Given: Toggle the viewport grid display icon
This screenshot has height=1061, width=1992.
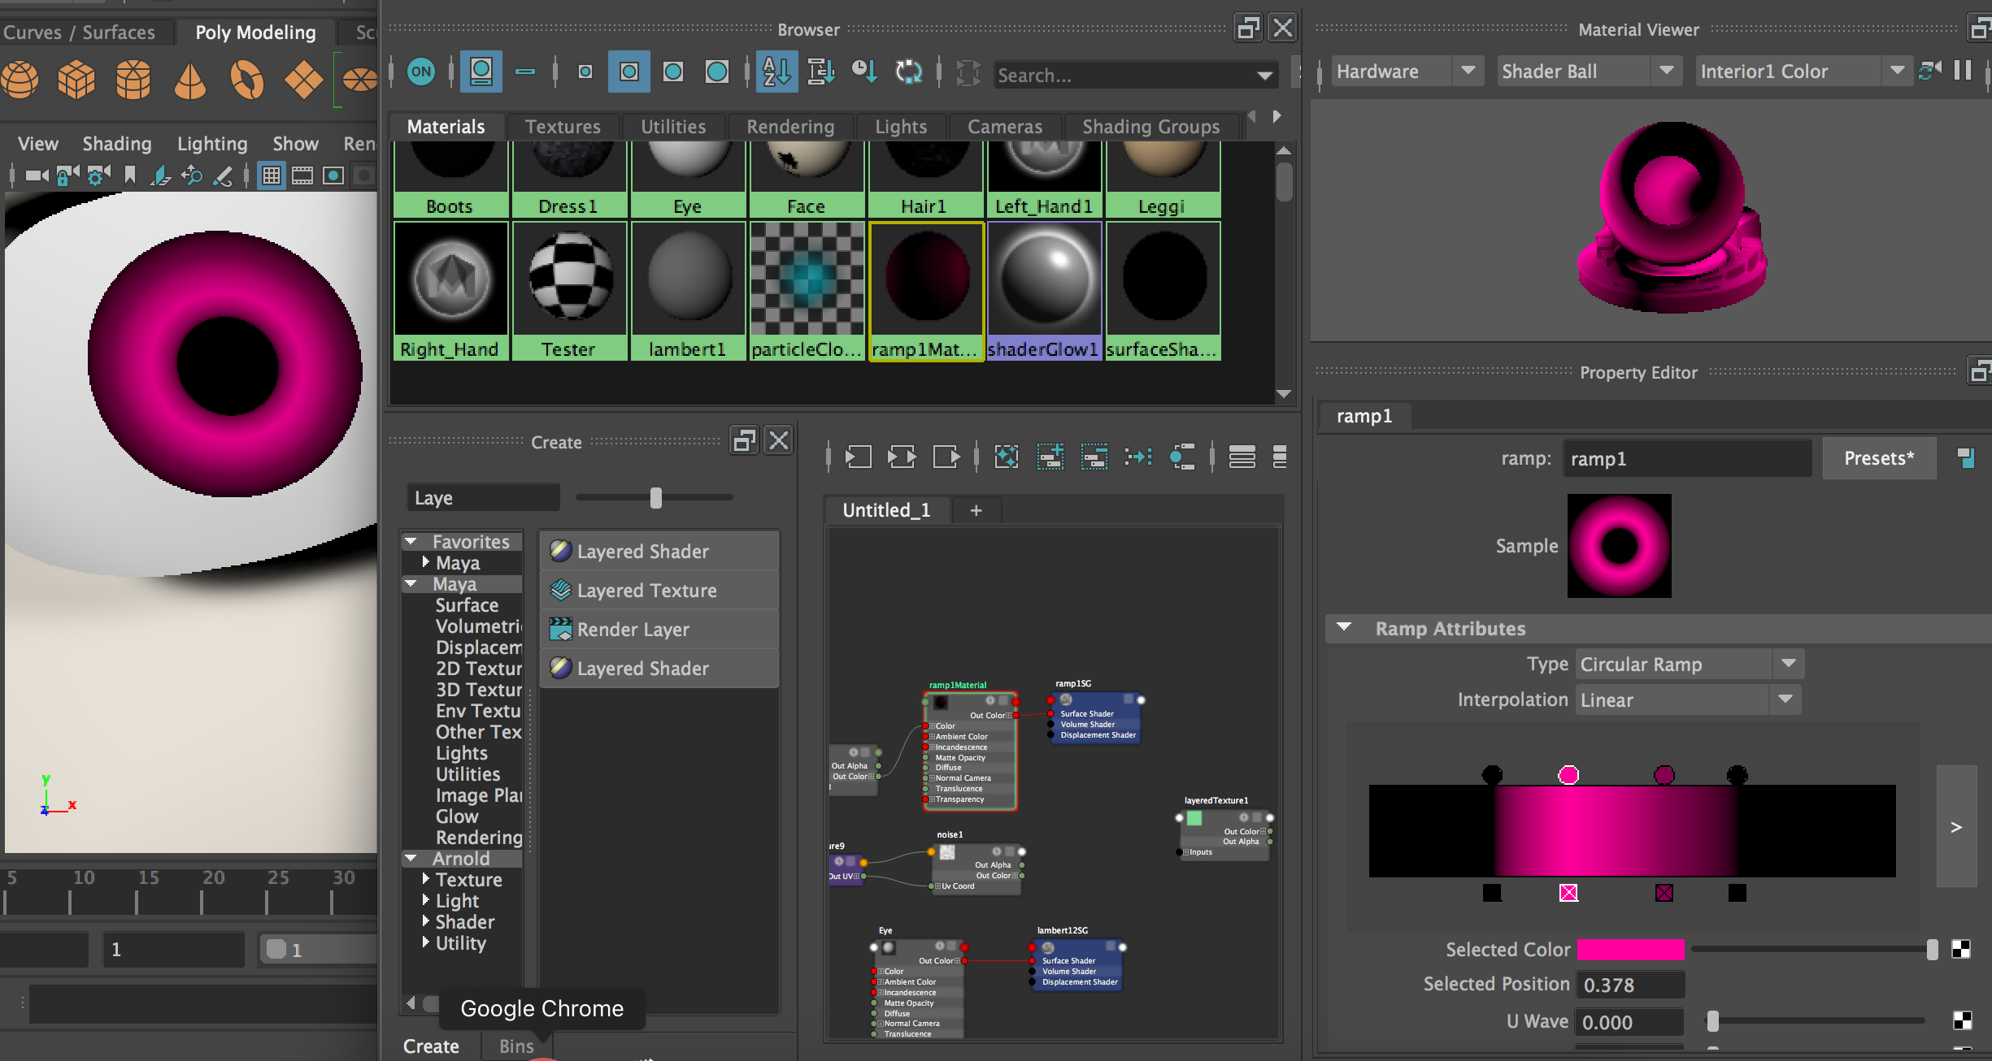Looking at the screenshot, I should (x=272, y=175).
